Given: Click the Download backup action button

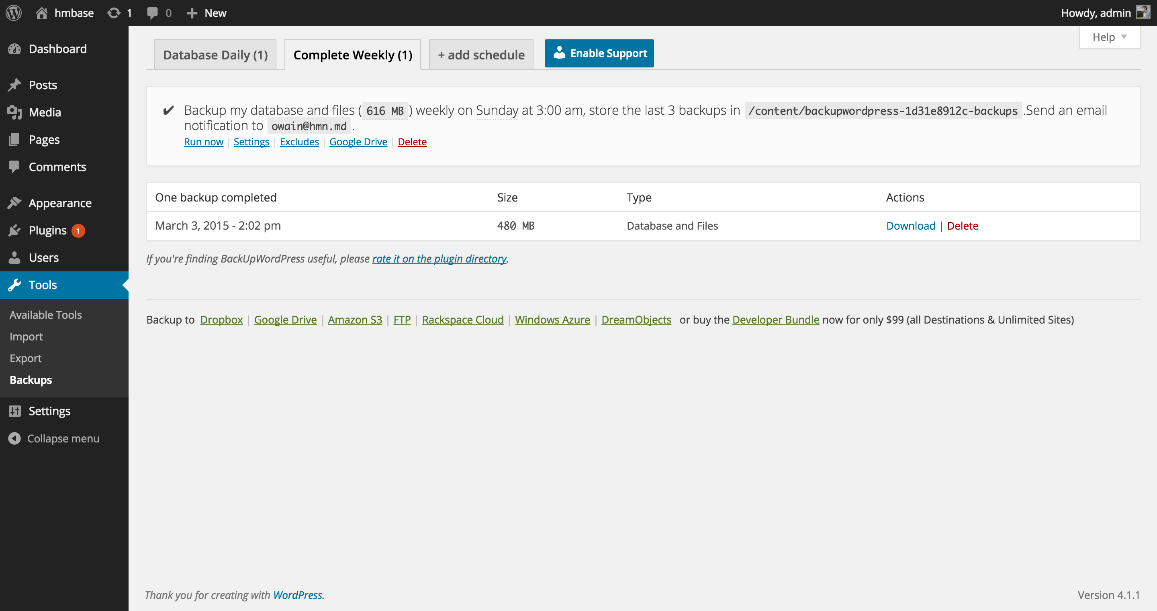Looking at the screenshot, I should (x=911, y=225).
